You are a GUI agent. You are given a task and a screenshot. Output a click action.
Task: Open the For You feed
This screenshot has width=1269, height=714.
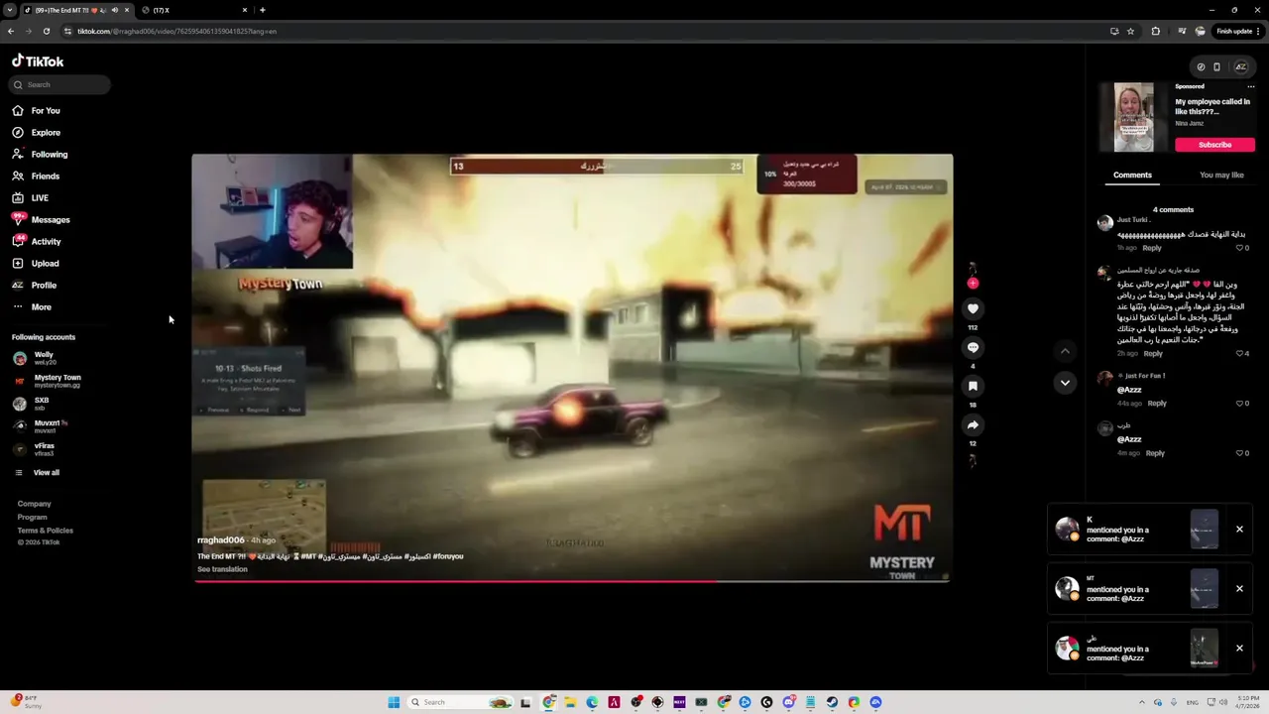pos(36,111)
